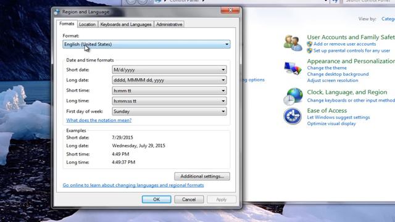Click Change desktop background link

click(x=338, y=74)
